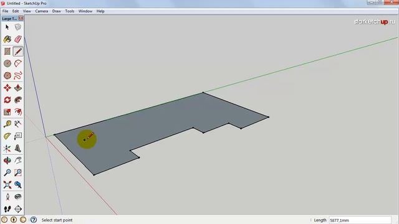Select the Line pencil tool
Viewport: 399px width, 224px height.
tap(18, 51)
